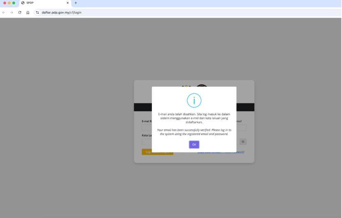
Task: Click the OK button in the dialog
Action: [x=194, y=144]
